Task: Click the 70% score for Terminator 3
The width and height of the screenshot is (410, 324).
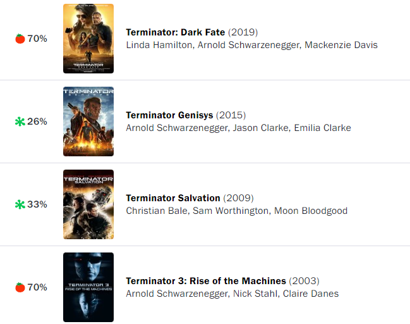Action: tap(37, 287)
